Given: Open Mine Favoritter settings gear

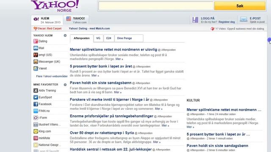Looking at the screenshot, I should coord(65,84).
